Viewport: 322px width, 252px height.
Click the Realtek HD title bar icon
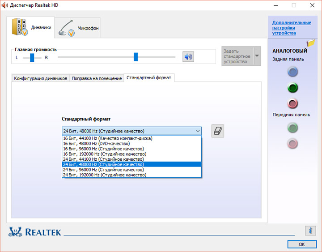pos(4,5)
